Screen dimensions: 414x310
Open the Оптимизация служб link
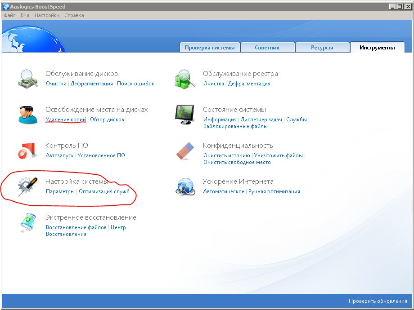tap(104, 191)
